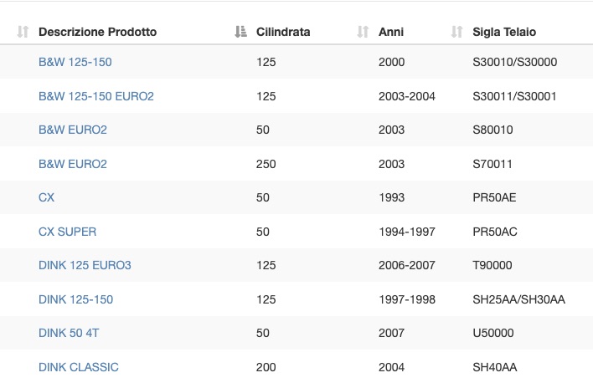Click the S30010/S30000 frame code cell
The image size is (593, 388).
click(x=515, y=62)
